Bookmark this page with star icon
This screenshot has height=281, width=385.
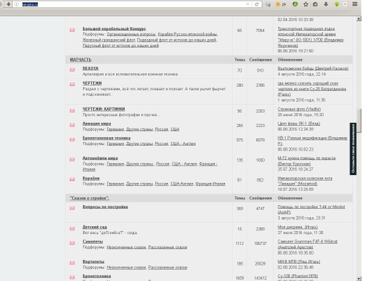(x=305, y=4)
